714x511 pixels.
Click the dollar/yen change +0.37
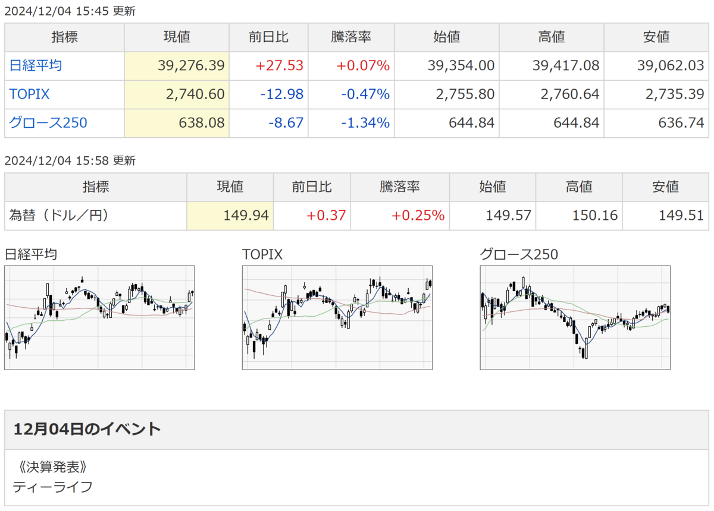(x=326, y=216)
